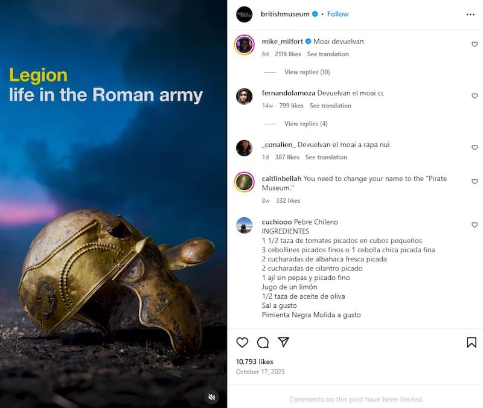
Task: Expand View replies (10) thread
Action: (x=307, y=72)
